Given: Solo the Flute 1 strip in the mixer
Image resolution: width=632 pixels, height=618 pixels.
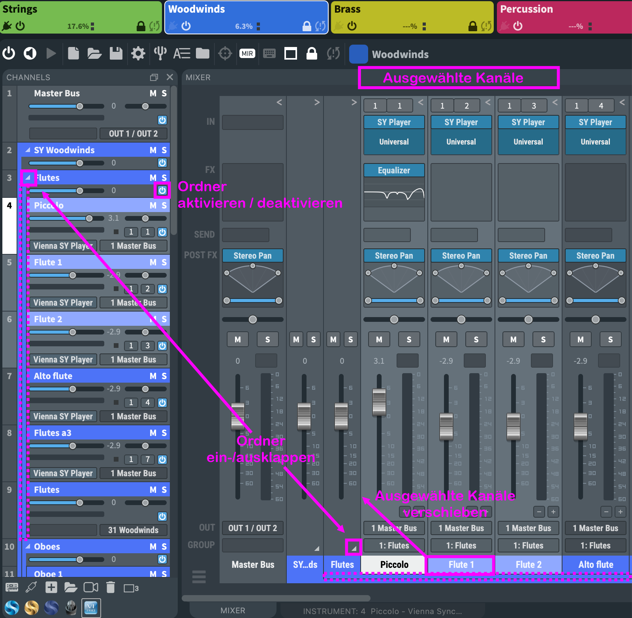Looking at the screenshot, I should [476, 339].
